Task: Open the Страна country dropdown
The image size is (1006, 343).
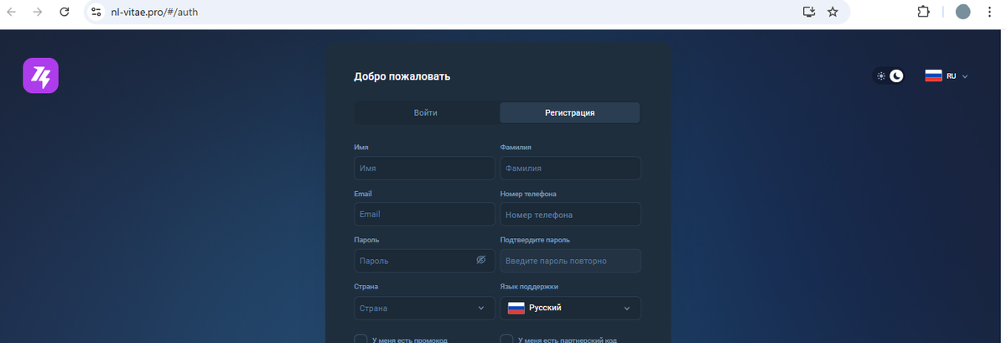Action: (x=424, y=308)
